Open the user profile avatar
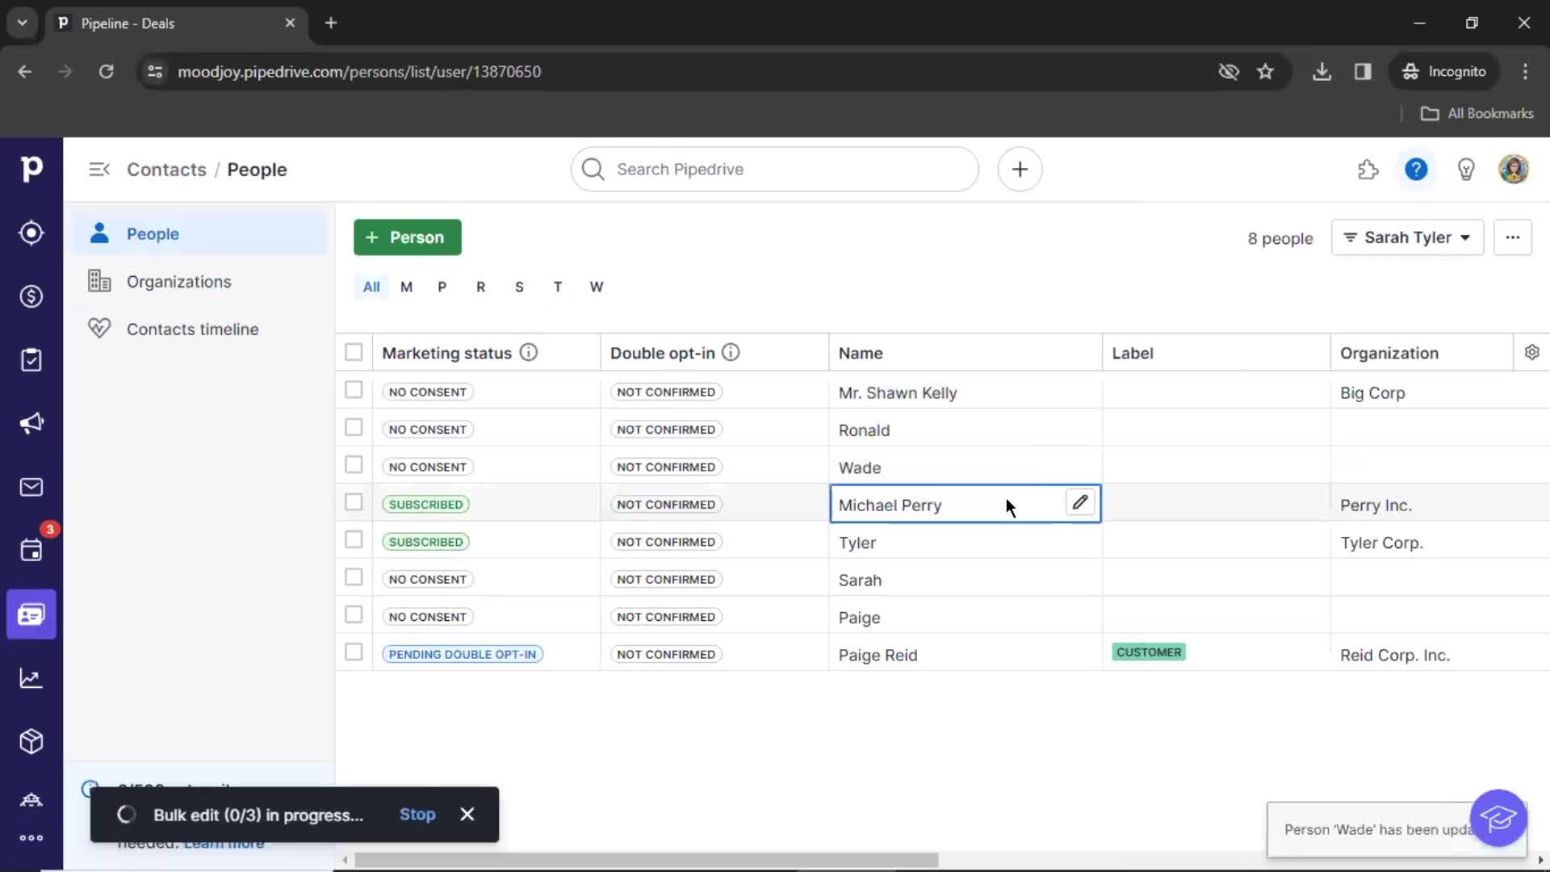 coord(1514,170)
